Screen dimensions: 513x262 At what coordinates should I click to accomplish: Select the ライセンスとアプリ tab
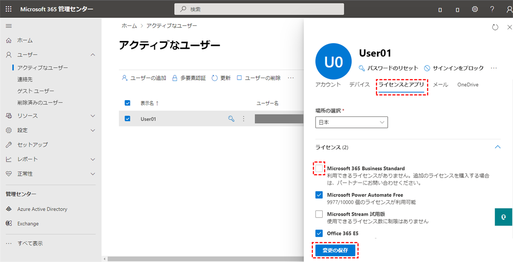pos(401,85)
